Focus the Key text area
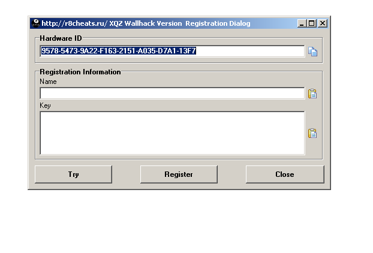Image resolution: width=373 pixels, height=253 pixels. click(x=172, y=133)
